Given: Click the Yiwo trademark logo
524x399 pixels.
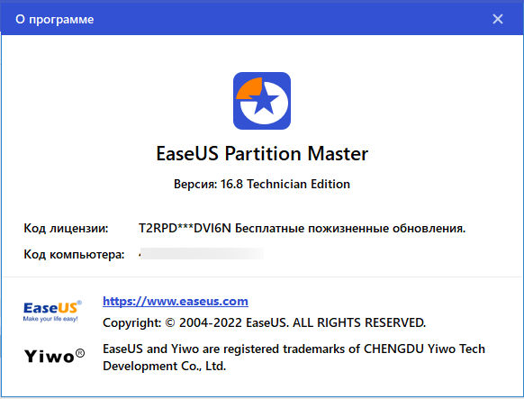Looking at the screenshot, I should click(x=55, y=356).
